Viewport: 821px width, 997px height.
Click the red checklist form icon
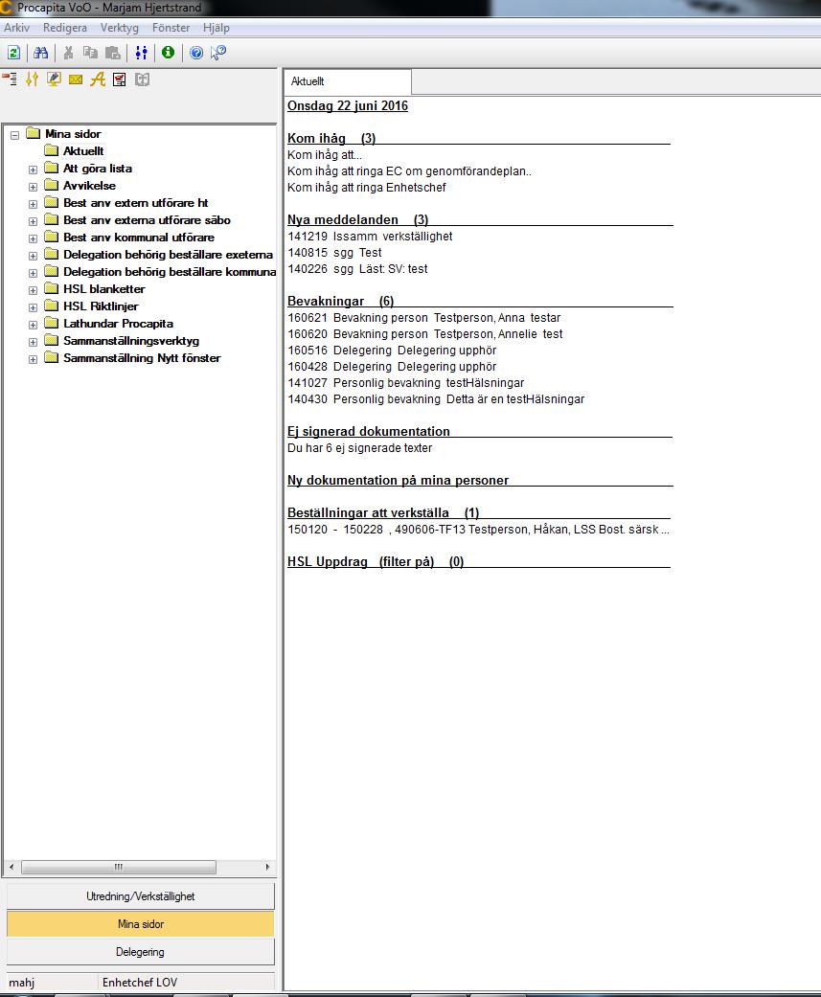tap(119, 79)
